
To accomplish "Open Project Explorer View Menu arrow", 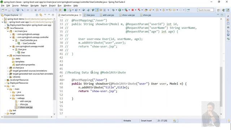I will coord(45,15).
